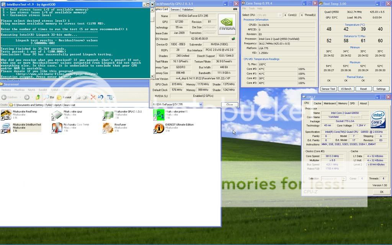This screenshot has width=392, height=245.
Task: Click the Copy To icon in Explorer toolbar
Action: [85, 97]
